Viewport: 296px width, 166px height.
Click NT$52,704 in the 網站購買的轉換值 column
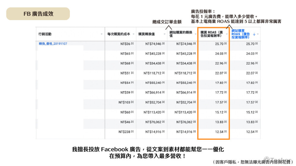click(184, 102)
